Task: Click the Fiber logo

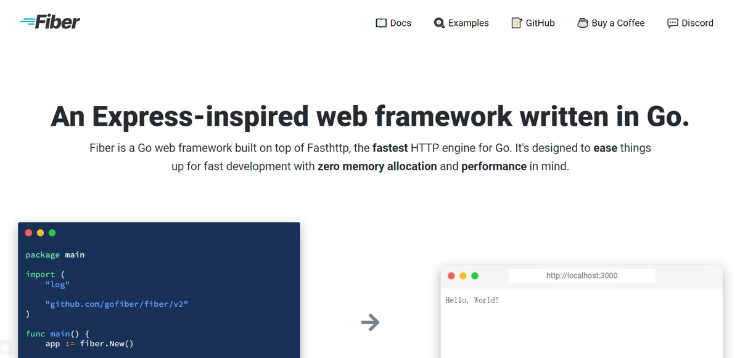Action: [50, 22]
